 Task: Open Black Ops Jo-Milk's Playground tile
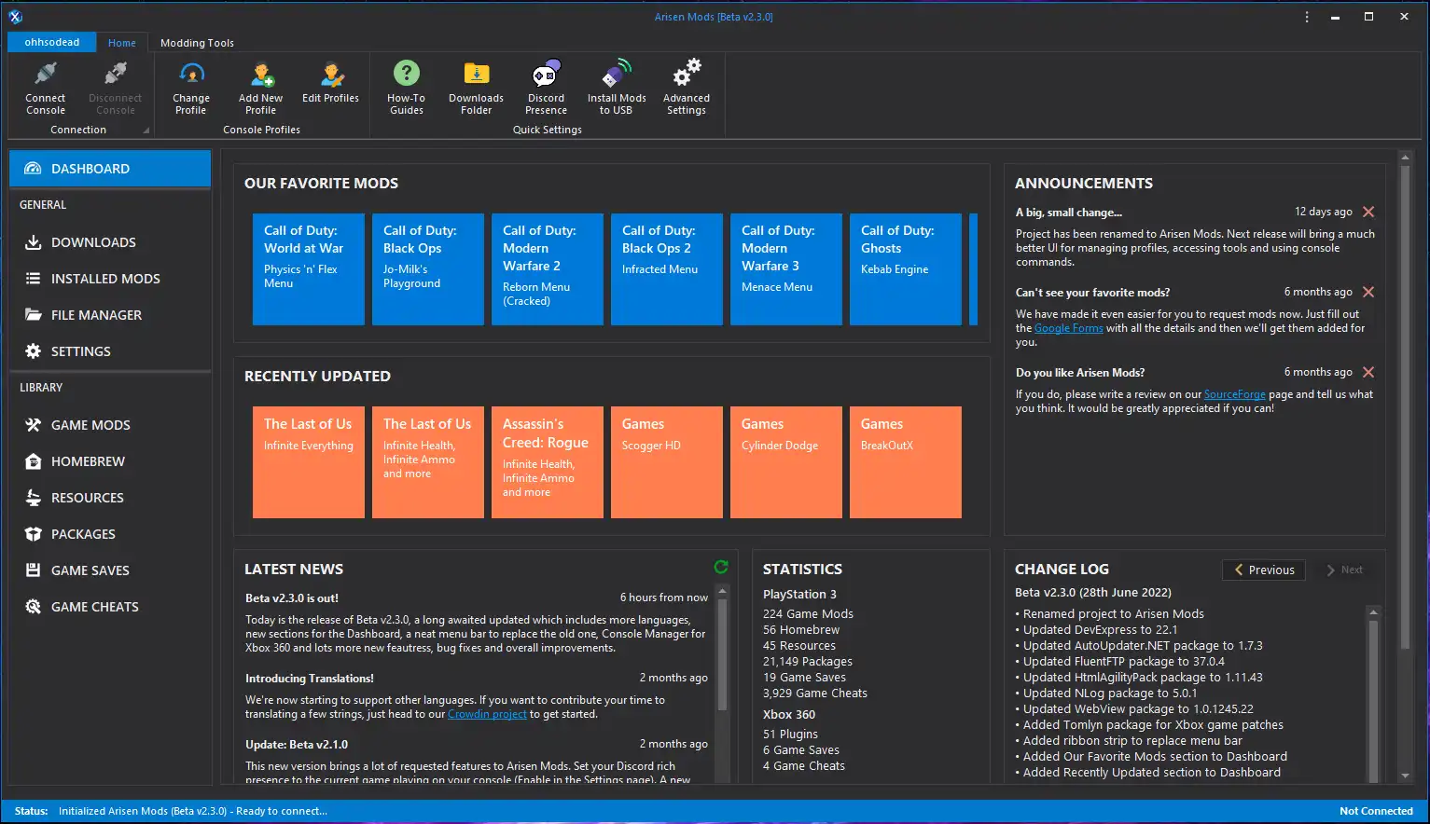click(x=428, y=269)
